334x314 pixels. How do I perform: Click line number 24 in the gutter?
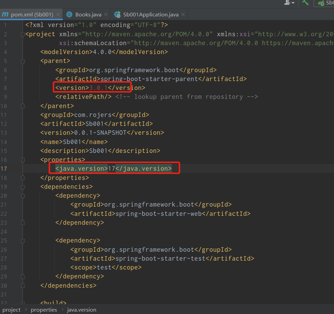pyautogui.click(x=4, y=232)
